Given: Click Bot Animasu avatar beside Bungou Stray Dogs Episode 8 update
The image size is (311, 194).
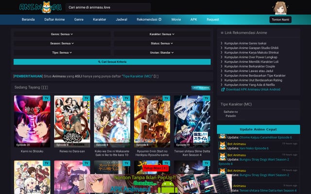Looking at the screenshot, I should pyautogui.click(x=223, y=157).
